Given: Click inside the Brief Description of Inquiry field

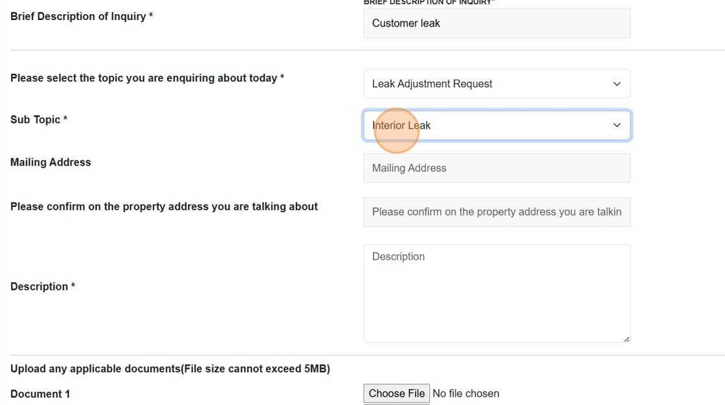Looking at the screenshot, I should 496,23.
